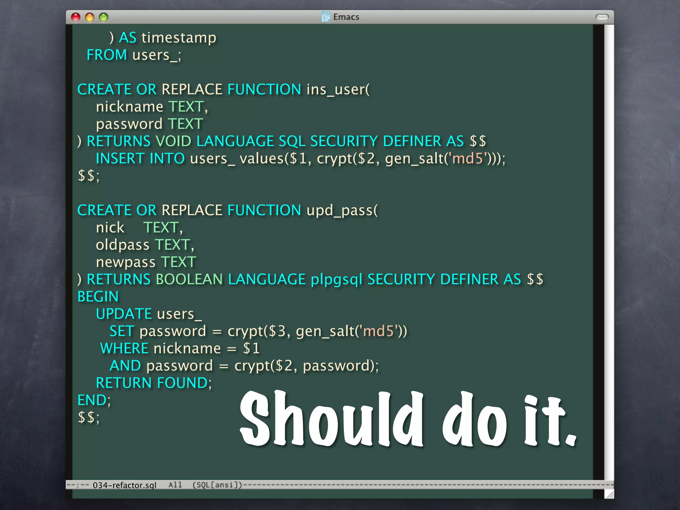Click the 'All' position indicator in mode line

tap(175, 485)
